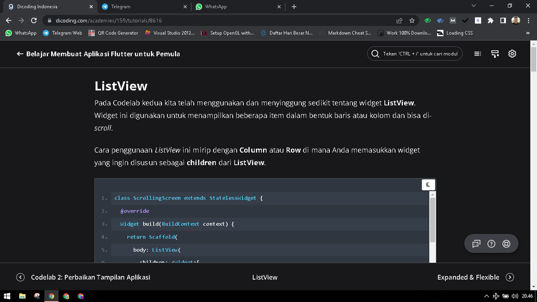Show hidden system tray icons

click(486, 296)
